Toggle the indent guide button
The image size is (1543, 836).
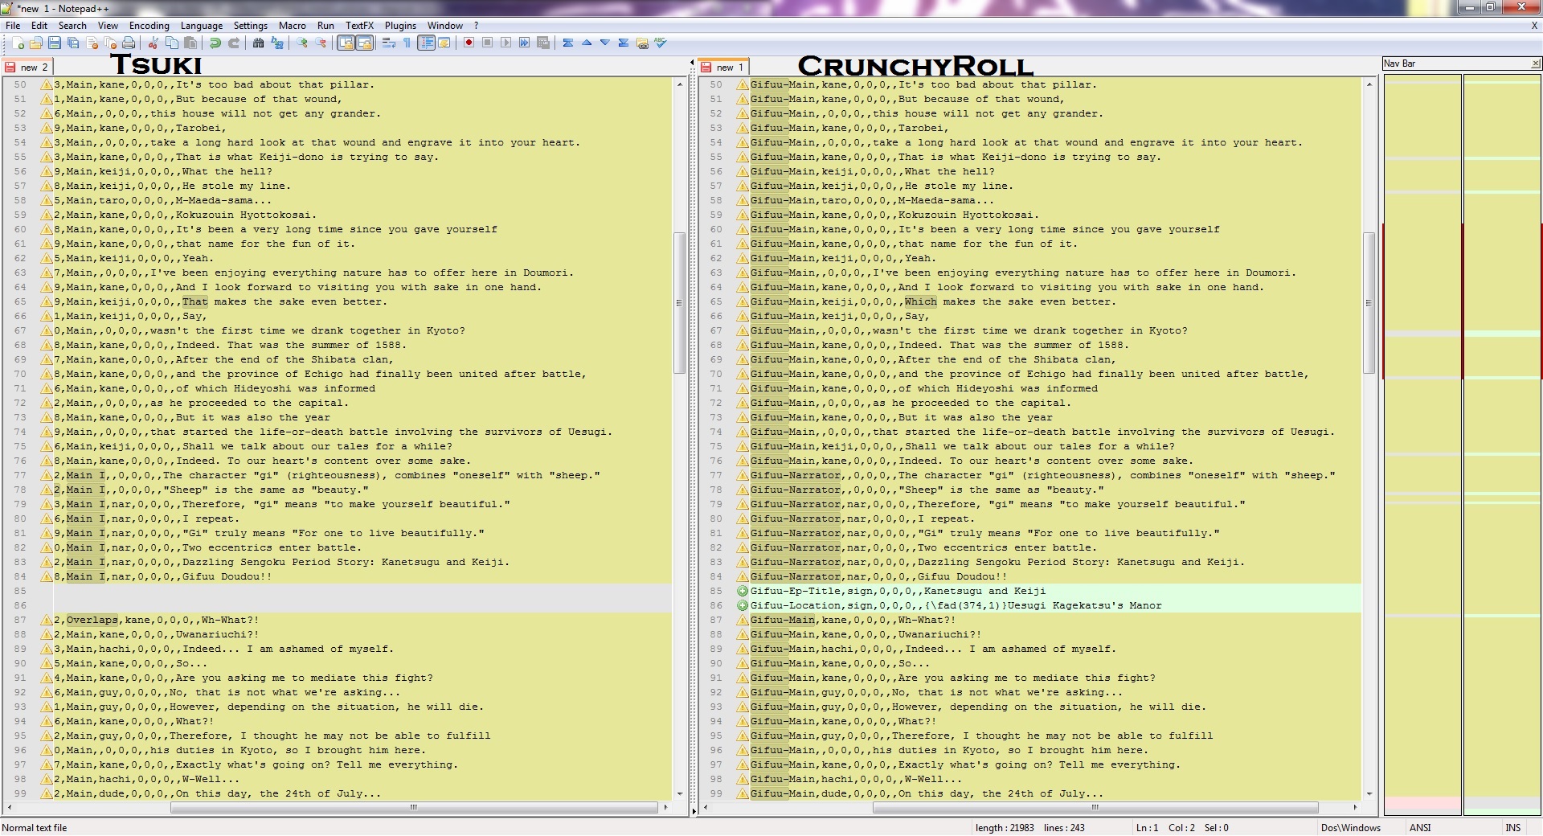click(426, 43)
